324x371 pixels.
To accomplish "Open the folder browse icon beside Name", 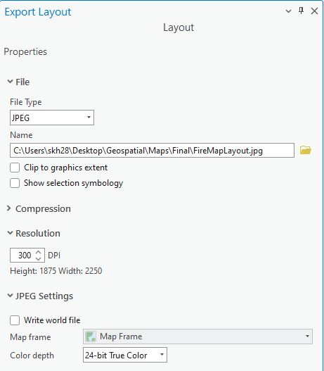I will coord(305,150).
